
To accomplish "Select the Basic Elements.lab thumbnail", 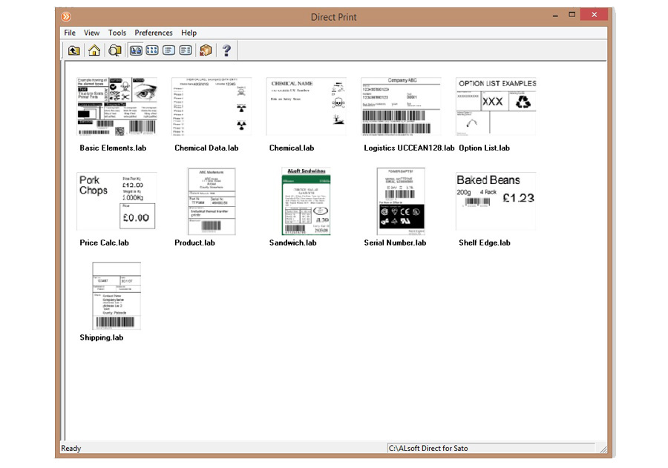I will pos(117,107).
